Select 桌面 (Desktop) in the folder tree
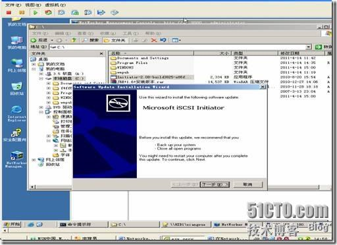337x245 pixels. [43, 59]
